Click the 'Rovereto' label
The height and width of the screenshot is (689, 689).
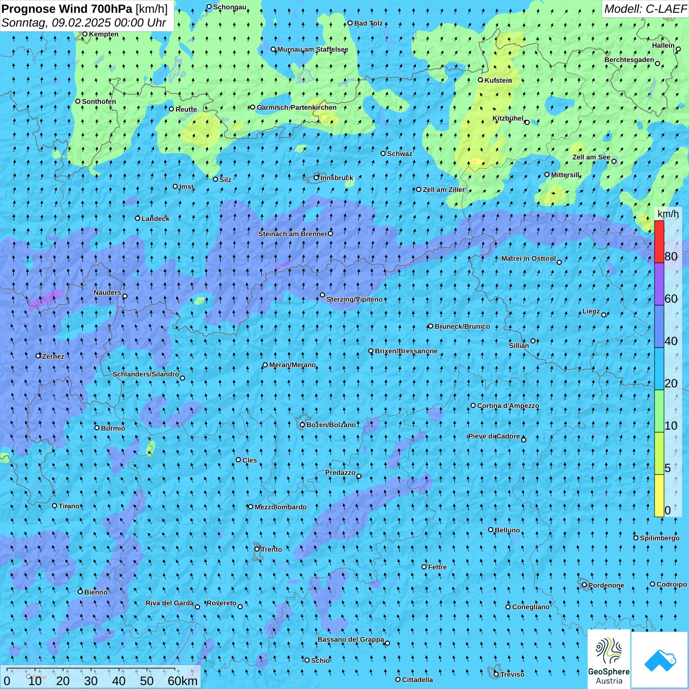(221, 603)
